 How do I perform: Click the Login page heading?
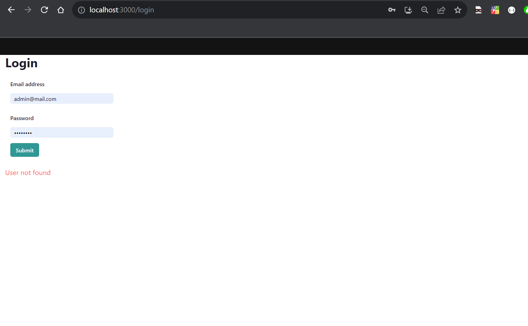click(21, 63)
